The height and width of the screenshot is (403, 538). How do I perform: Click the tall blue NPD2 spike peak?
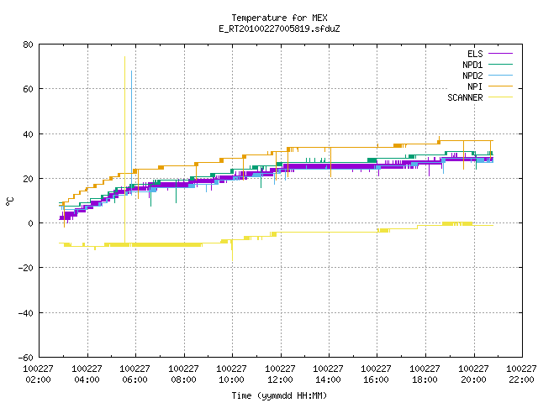[131, 71]
